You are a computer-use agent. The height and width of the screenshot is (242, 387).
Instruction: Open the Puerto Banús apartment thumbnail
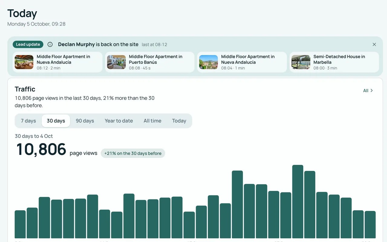(x=116, y=62)
